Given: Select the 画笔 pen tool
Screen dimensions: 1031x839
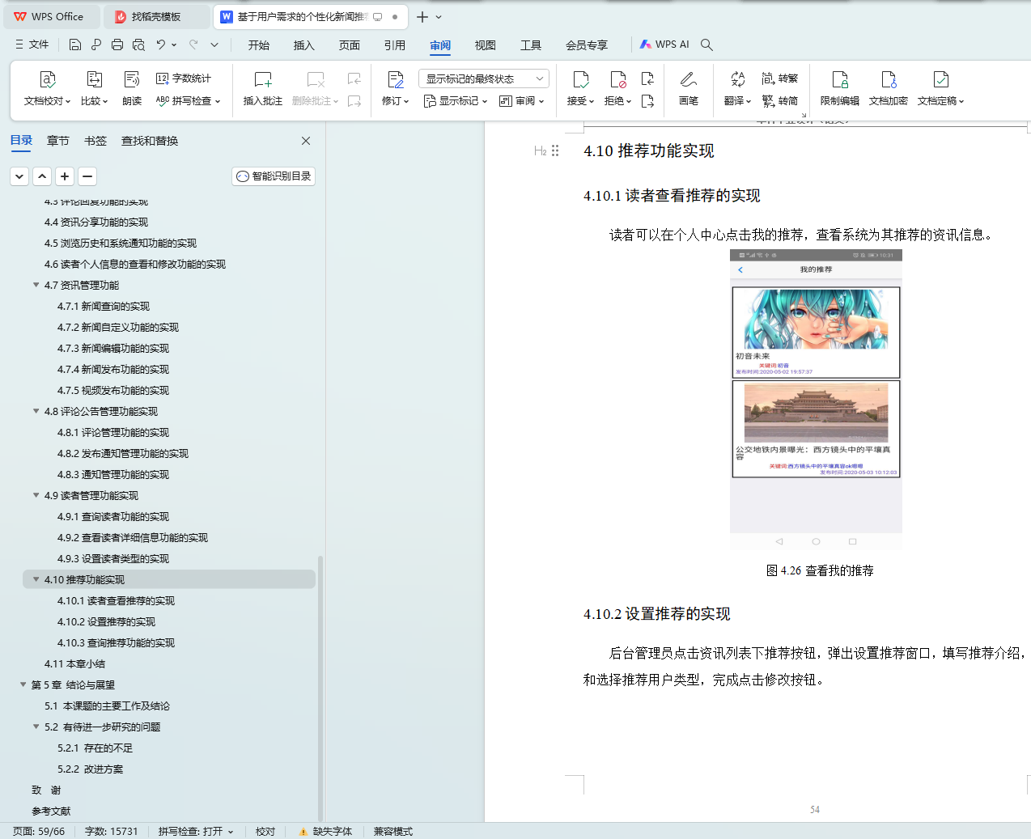Looking at the screenshot, I should point(689,89).
